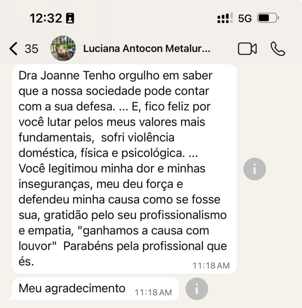This screenshot has height=308, width=302.
Task: Tap the battery indicator in status bar
Action: pos(267,18)
